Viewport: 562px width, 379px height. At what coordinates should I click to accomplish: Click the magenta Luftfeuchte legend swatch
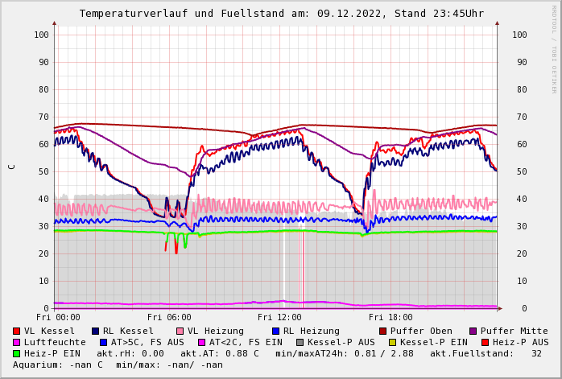(17, 342)
